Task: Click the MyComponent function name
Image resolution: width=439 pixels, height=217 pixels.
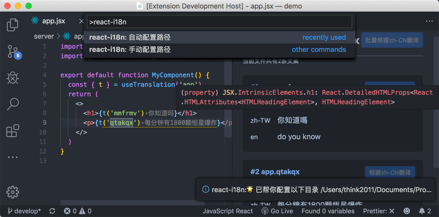Action: coord(173,75)
